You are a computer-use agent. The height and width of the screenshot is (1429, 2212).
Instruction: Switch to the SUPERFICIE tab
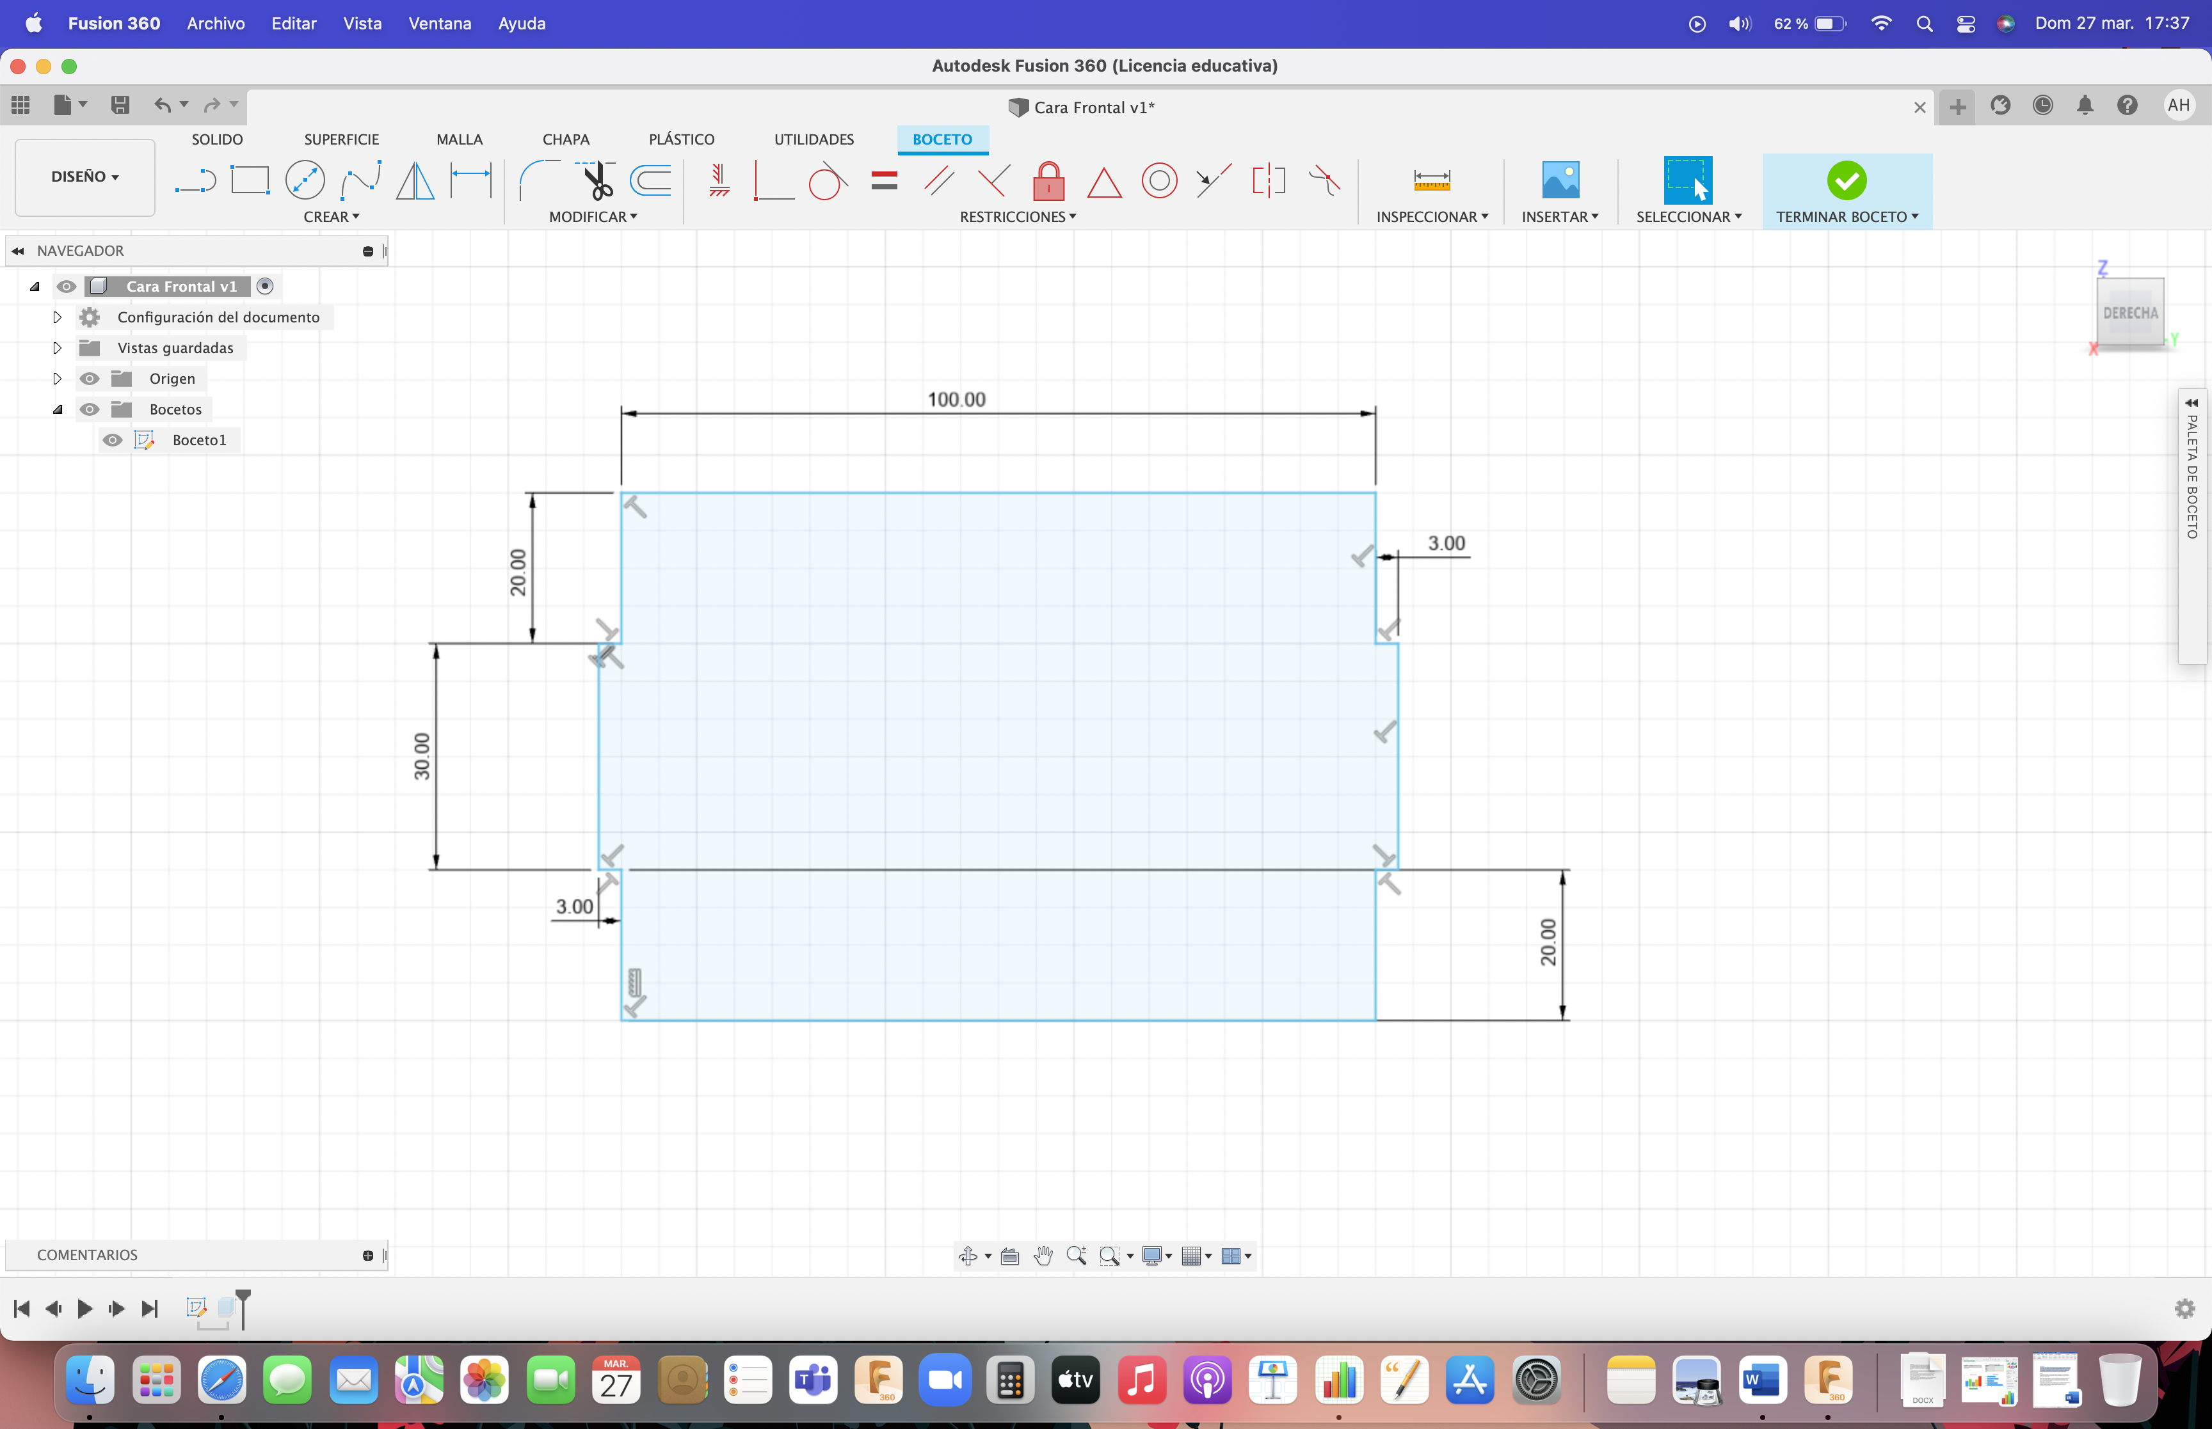[x=342, y=139]
